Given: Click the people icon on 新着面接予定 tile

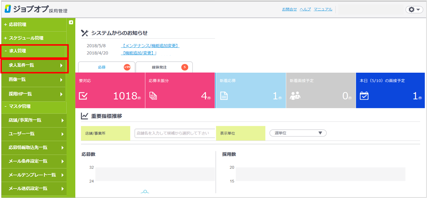Looking at the screenshot, I should [x=295, y=96].
